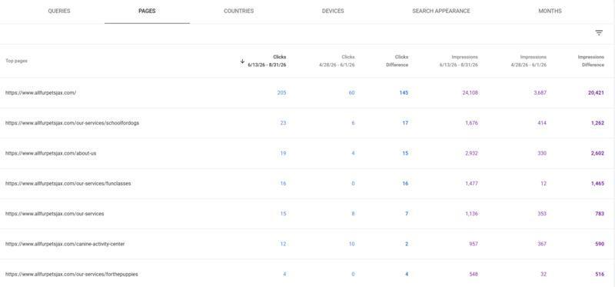Viewport: 615px width, 287px height.
Task: Open the our-services URL row ending in /our-services
Action: click(307, 214)
